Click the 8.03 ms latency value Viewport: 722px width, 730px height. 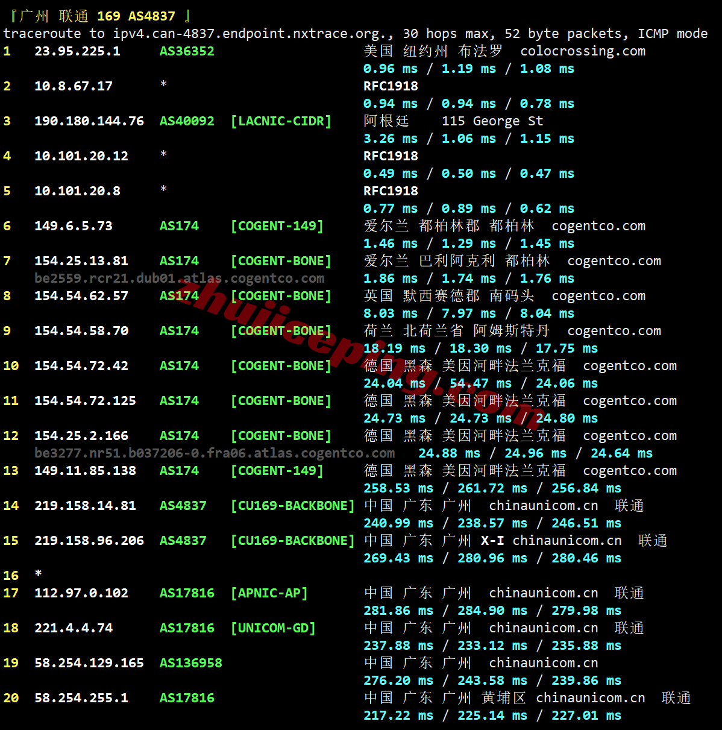coord(391,313)
